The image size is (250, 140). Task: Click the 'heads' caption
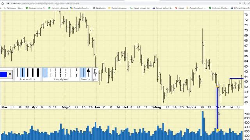pyautogui.click(x=86, y=79)
